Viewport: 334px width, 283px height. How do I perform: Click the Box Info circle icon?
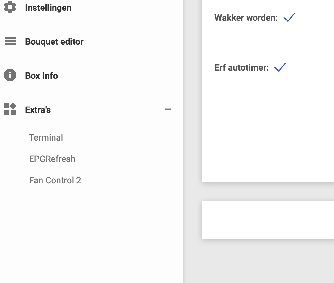pos(10,75)
